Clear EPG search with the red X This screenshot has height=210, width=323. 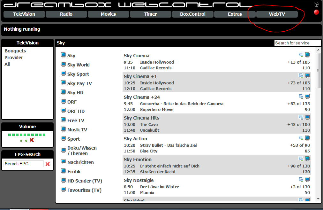48,164
